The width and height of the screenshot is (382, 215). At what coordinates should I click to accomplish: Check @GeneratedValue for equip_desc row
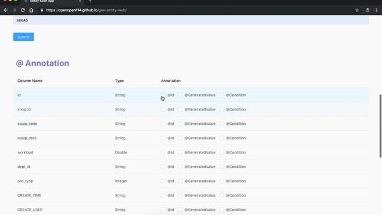(x=180, y=138)
